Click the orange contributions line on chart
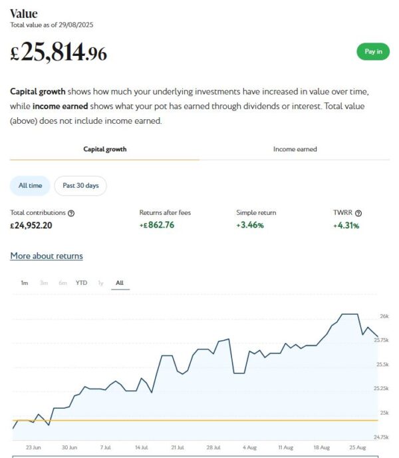The width and height of the screenshot is (399, 458). pos(199,420)
